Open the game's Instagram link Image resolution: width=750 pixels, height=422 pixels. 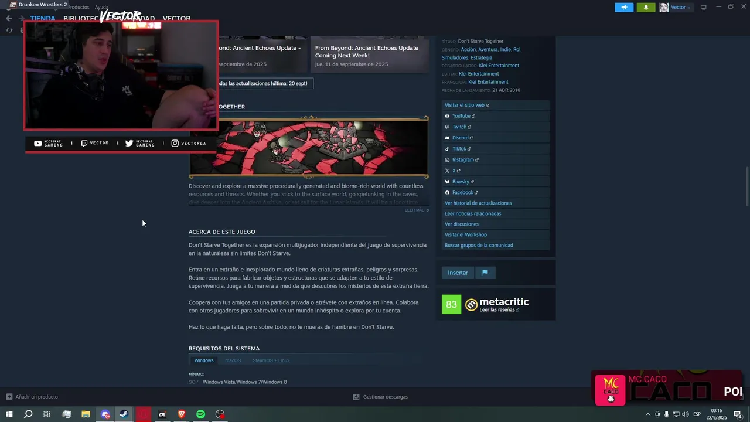(x=496, y=160)
